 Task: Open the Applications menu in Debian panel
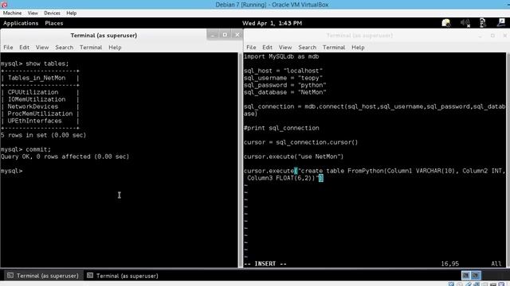click(x=21, y=23)
